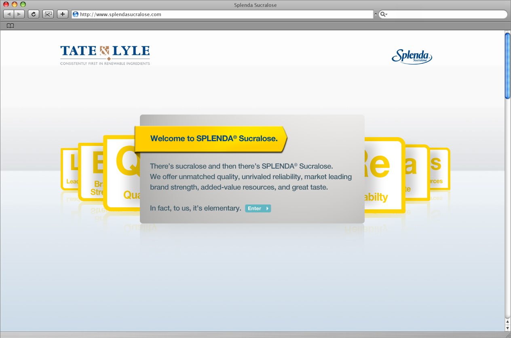Open the search magnifier dropdown
Viewport: 511px width, 338px height.
384,15
